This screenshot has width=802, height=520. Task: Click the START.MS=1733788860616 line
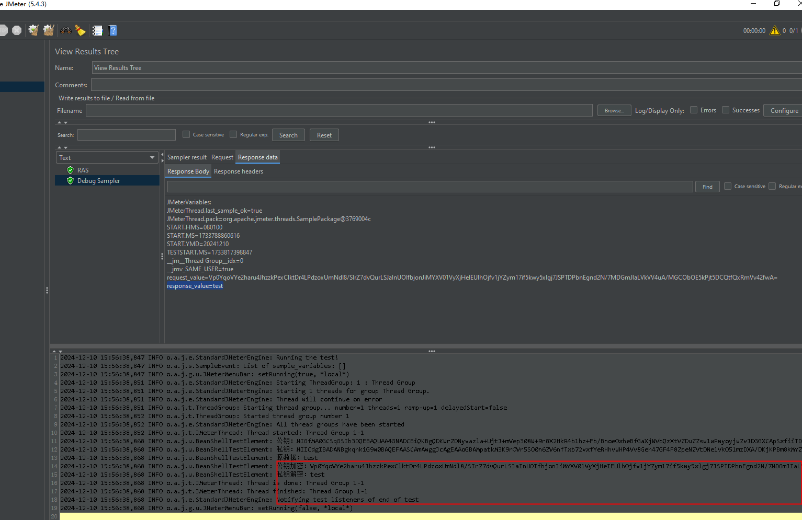(203, 236)
